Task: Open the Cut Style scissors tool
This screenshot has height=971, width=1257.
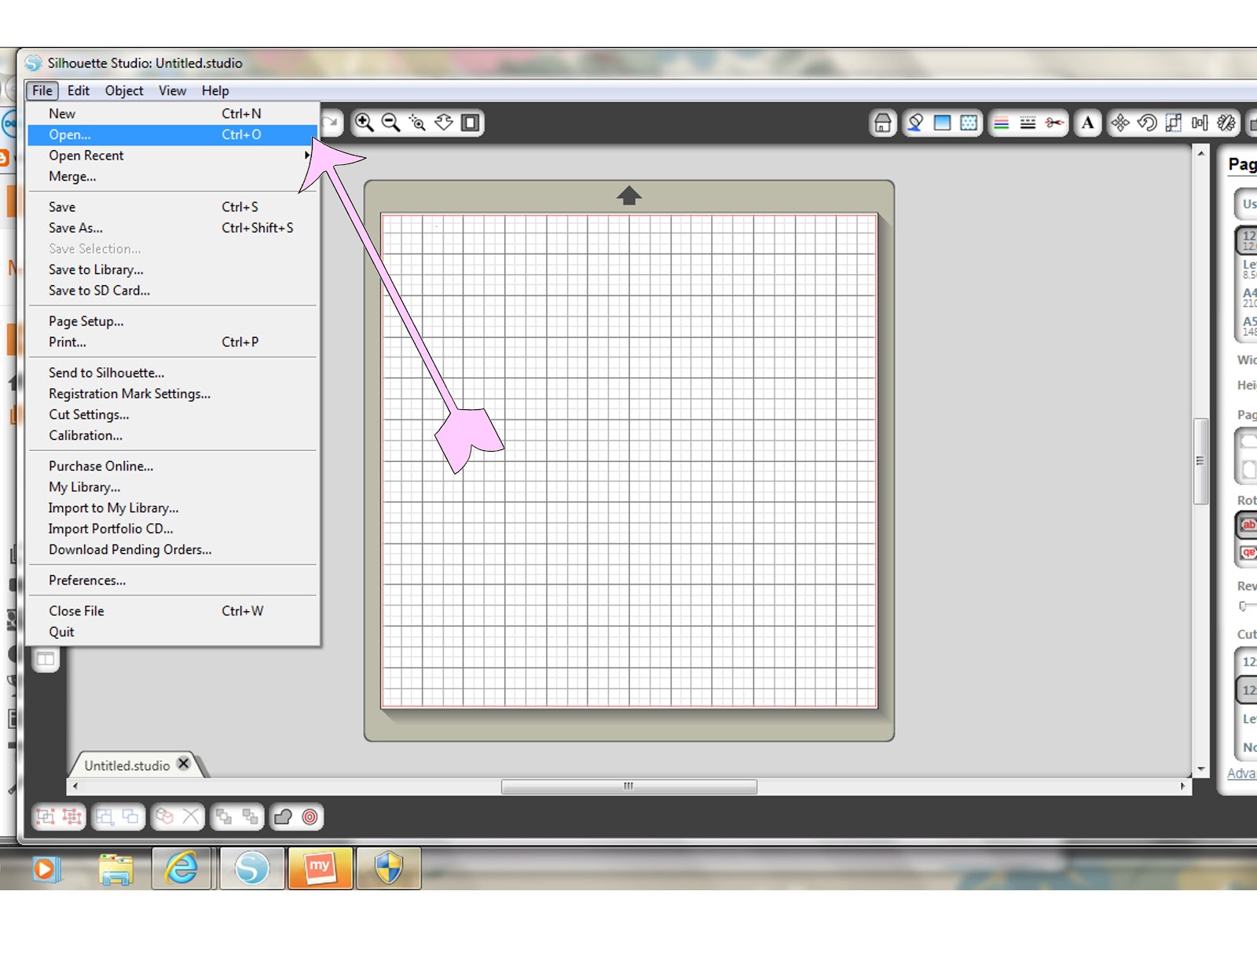Action: 1053,123
